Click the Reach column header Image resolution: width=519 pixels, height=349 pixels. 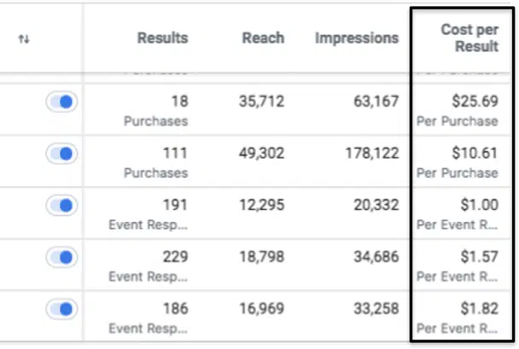pyautogui.click(x=263, y=38)
